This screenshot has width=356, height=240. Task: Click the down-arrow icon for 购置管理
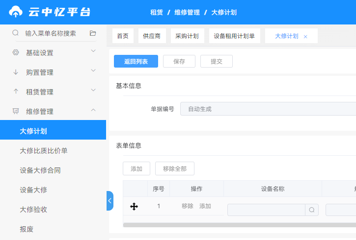click(x=16, y=72)
